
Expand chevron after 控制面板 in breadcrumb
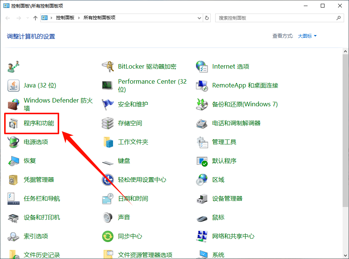click(79, 18)
